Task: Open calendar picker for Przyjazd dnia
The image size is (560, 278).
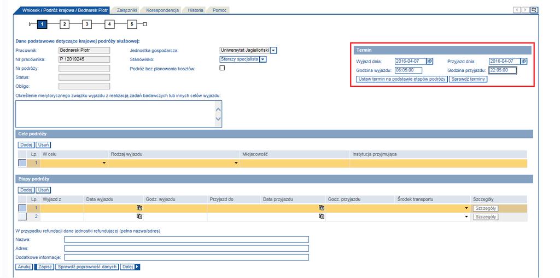Action: [x=524, y=61]
